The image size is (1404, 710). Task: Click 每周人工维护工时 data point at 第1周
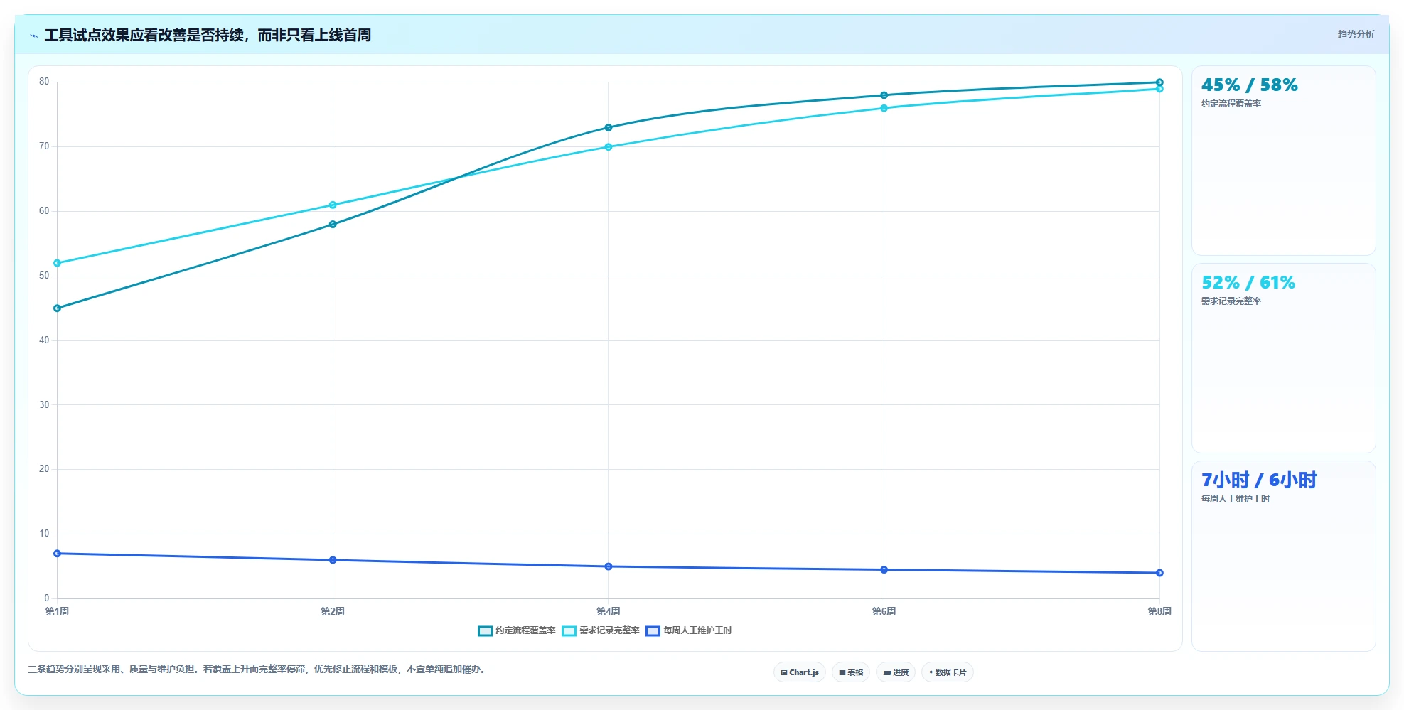click(58, 554)
